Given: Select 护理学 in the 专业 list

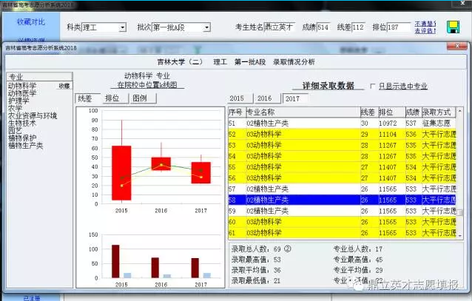Looking at the screenshot, I should coord(18,101).
